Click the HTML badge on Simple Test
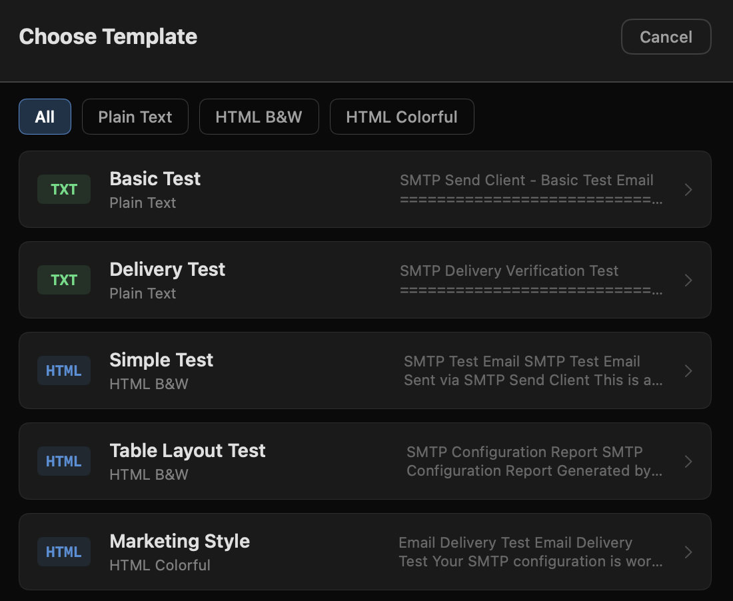Screen dimensions: 733x601 pos(63,370)
